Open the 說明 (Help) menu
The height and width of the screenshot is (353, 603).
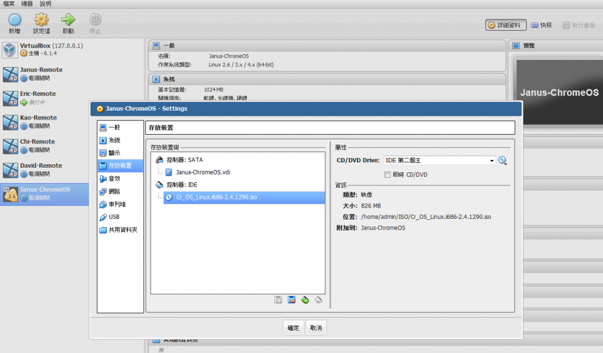[x=45, y=4]
